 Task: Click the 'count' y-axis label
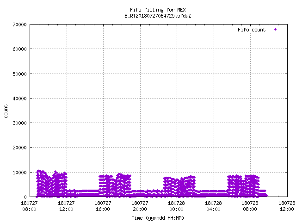[6, 111]
